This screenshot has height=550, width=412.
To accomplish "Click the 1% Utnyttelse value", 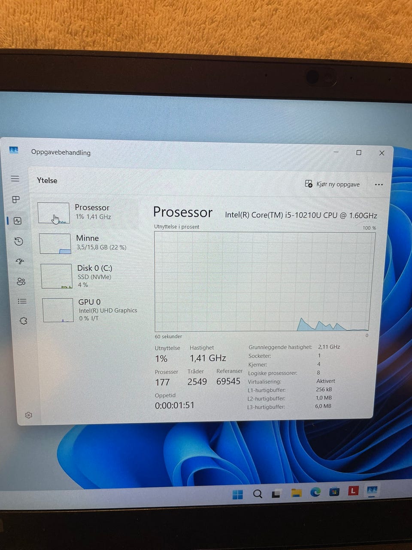I will (x=161, y=359).
